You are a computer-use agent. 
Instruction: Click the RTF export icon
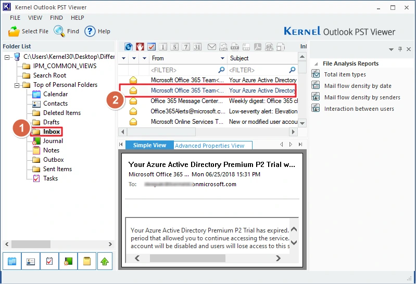(x=246, y=47)
